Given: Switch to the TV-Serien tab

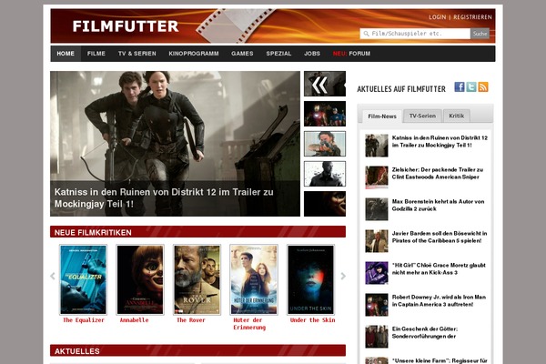Looking at the screenshot, I should pyautogui.click(x=422, y=116).
